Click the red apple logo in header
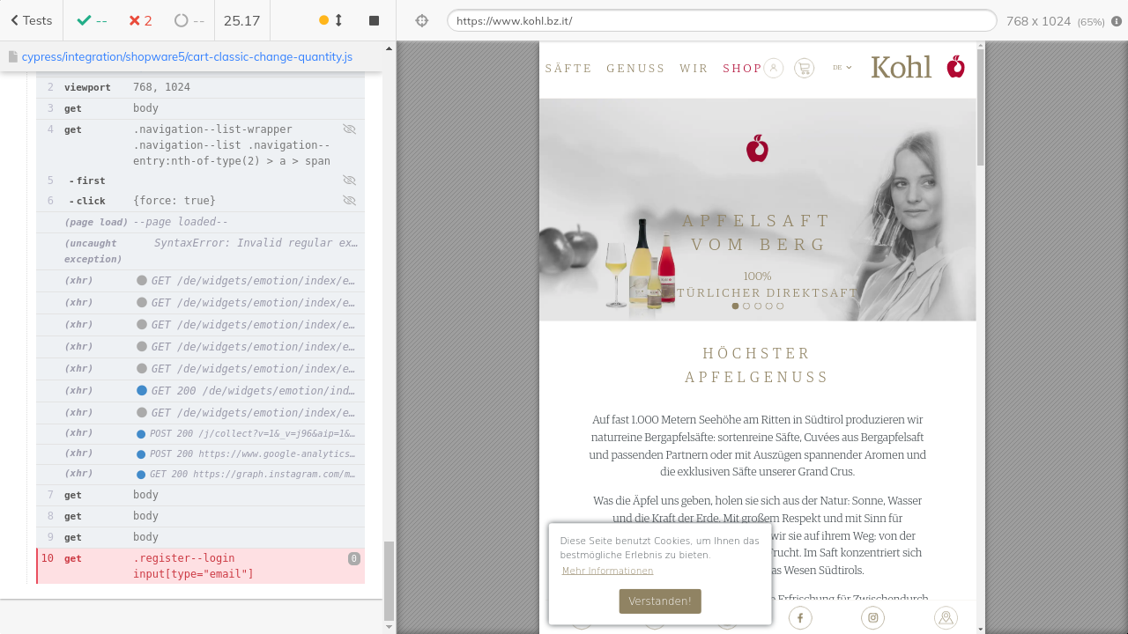Screen dimensions: 1128x634 tap(956, 67)
